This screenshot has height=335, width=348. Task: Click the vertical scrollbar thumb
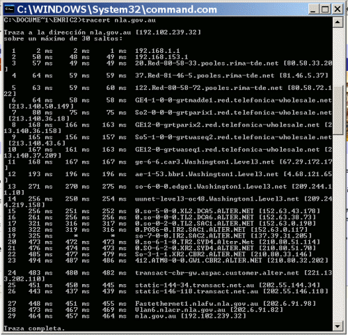pyautogui.click(x=338, y=110)
